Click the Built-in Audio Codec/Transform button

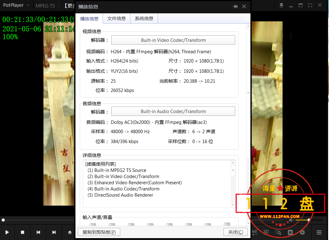pyautogui.click(x=173, y=111)
